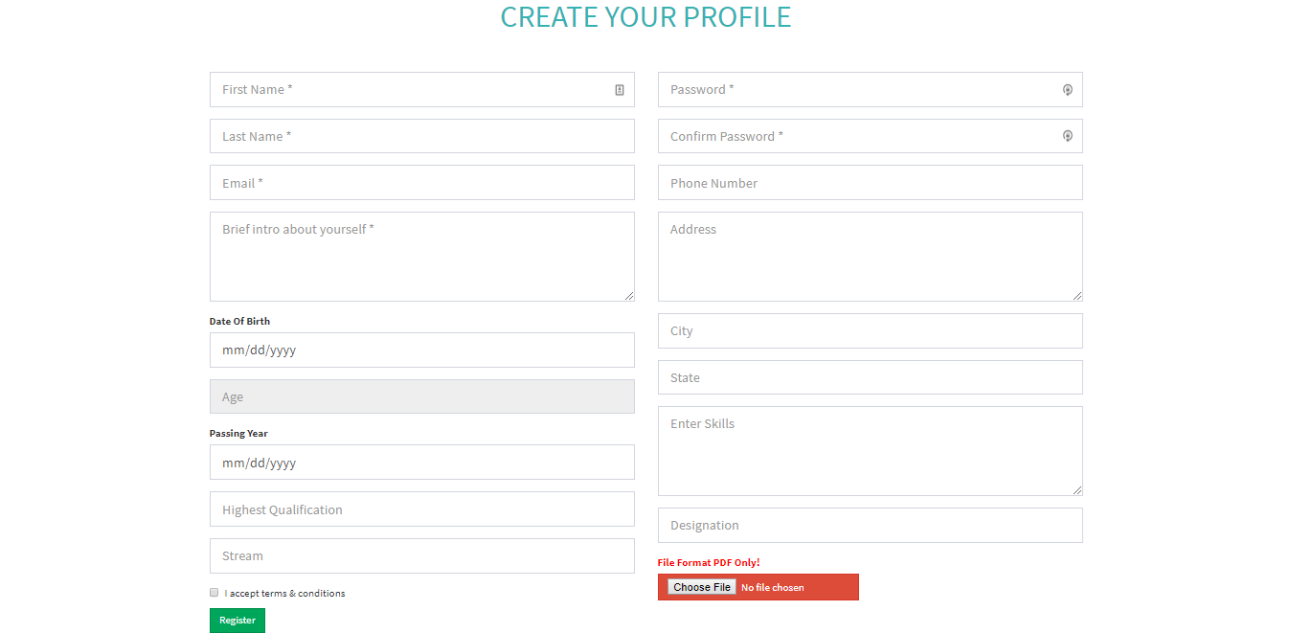Focus the Address text area
This screenshot has width=1290, height=633.
pos(870,257)
